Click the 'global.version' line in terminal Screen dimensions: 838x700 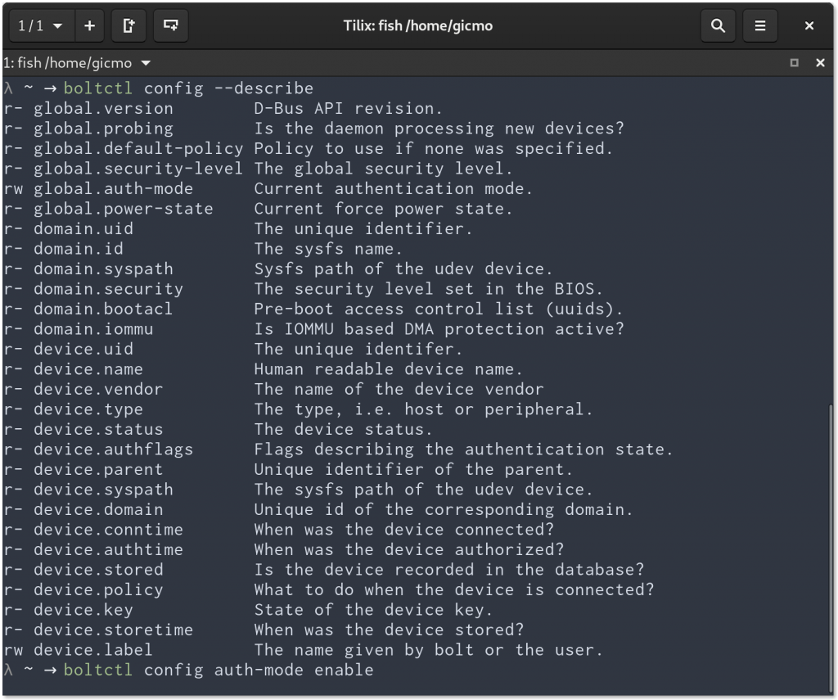click(103, 109)
